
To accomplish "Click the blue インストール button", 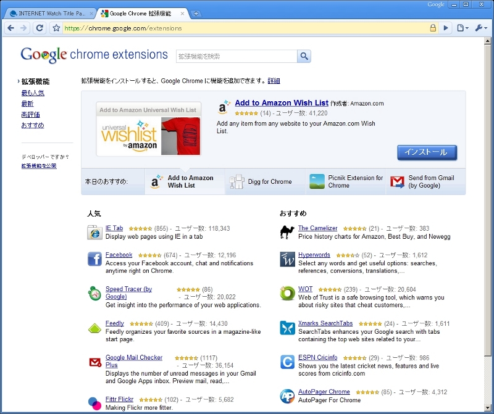I will coord(427,152).
